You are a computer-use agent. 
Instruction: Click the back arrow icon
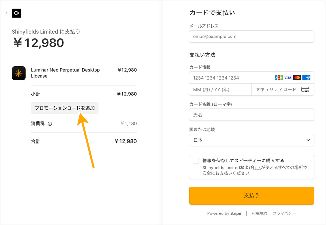click(x=7, y=13)
